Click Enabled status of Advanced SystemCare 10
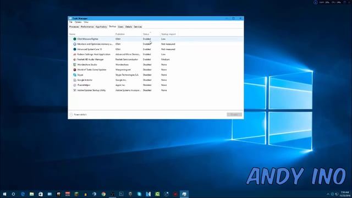This screenshot has height=198, width=352. coord(147,49)
